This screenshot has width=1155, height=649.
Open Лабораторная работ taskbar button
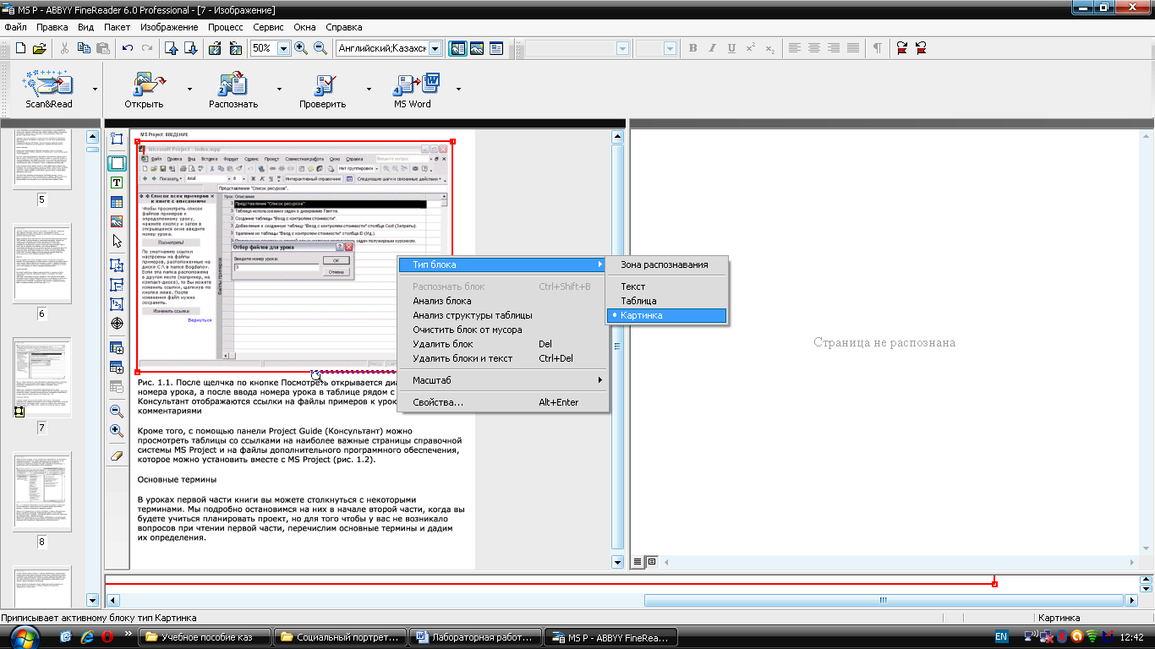coord(476,637)
